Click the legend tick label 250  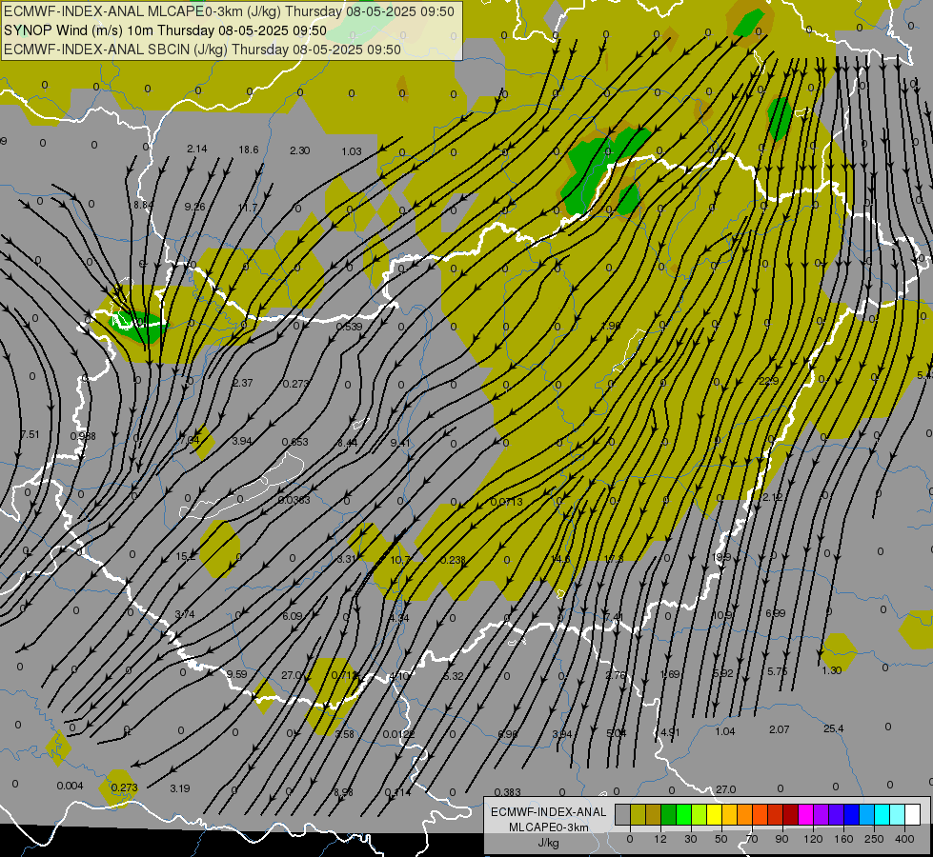(x=874, y=839)
